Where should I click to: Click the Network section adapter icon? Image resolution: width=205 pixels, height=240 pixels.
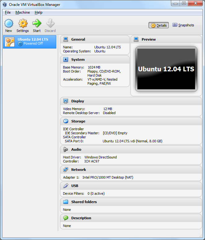pyautogui.click(x=66, y=170)
